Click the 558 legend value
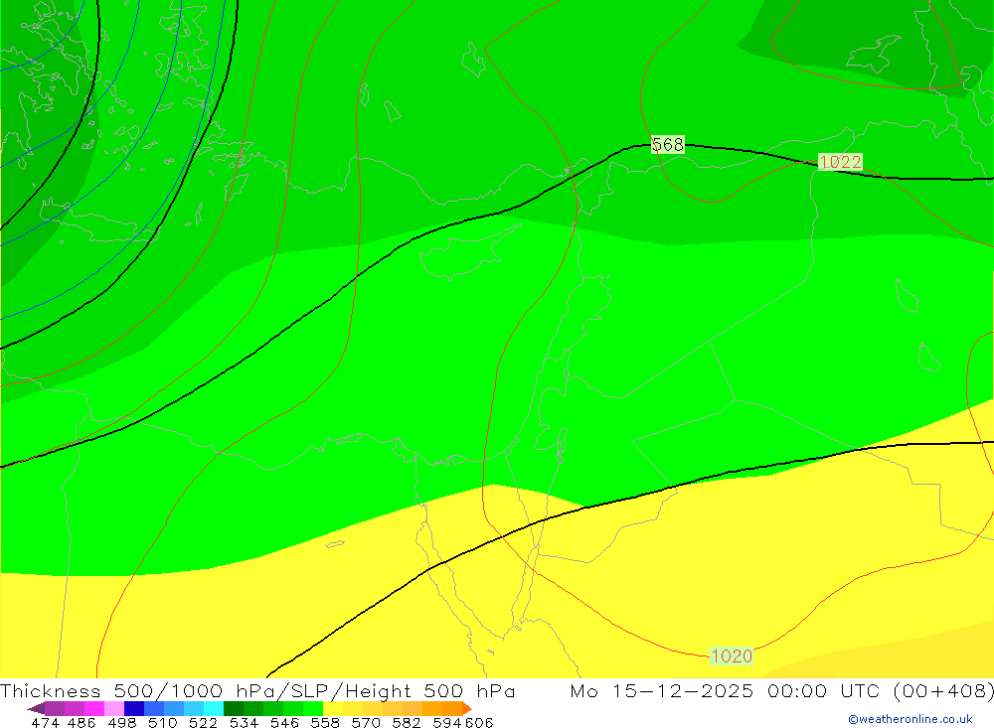This screenshot has width=994, height=728. click(x=325, y=723)
